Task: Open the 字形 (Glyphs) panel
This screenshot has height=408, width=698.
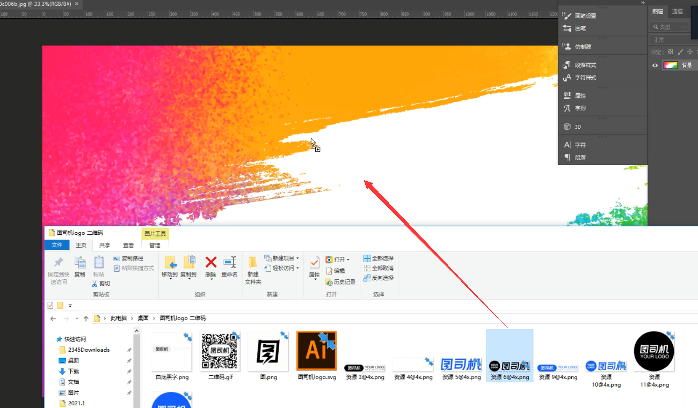Action: tap(575, 108)
